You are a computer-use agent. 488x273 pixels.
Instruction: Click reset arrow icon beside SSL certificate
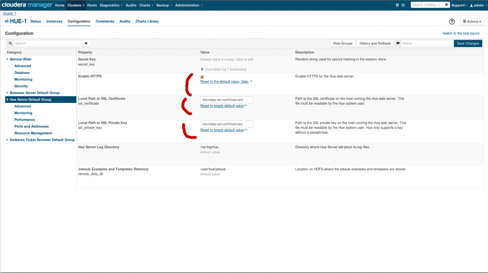coord(245,106)
